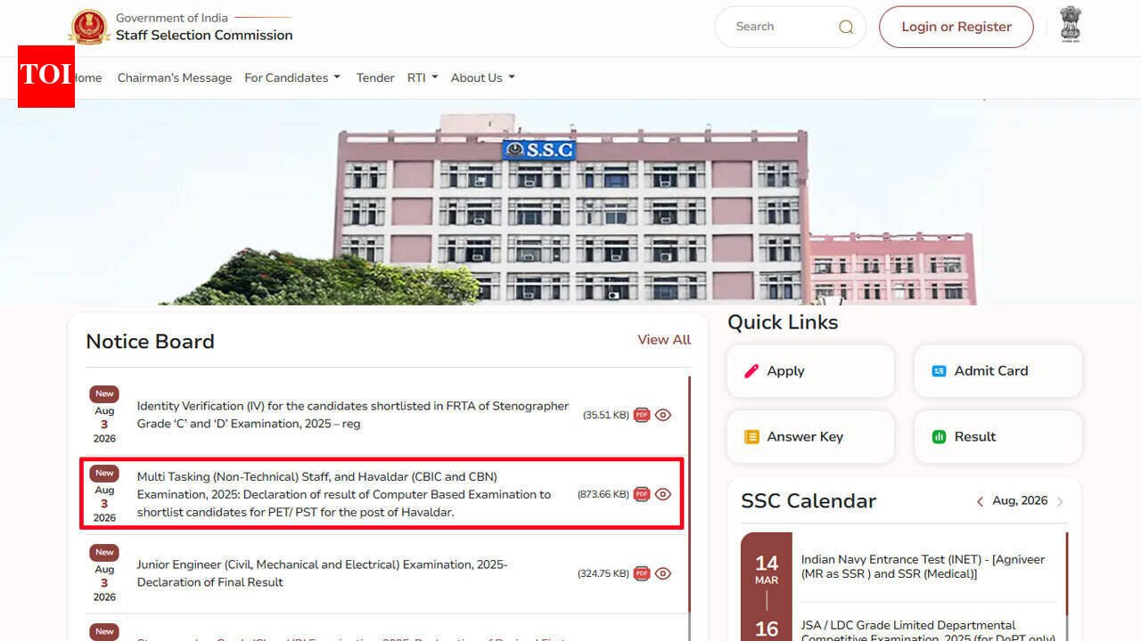Click the Admit Card ID icon
The image size is (1141, 641).
tap(939, 371)
